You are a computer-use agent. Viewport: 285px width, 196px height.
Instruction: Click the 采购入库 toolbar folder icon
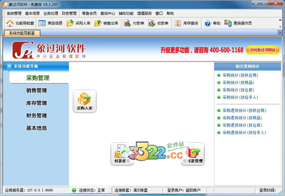point(70,24)
